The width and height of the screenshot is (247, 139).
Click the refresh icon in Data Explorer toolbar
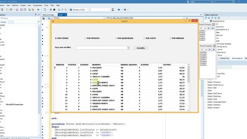pos(219,18)
